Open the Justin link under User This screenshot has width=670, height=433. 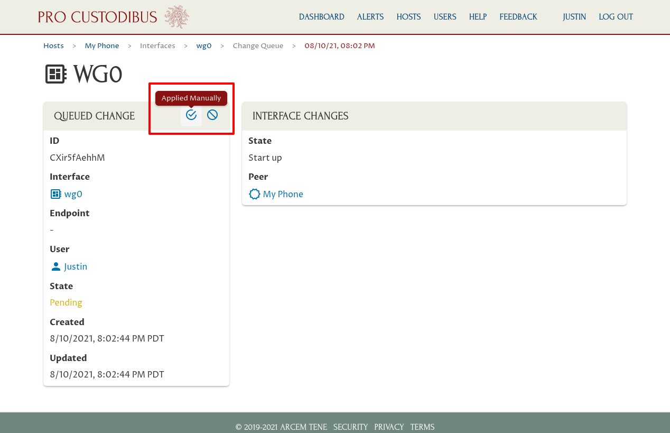[x=76, y=266]
